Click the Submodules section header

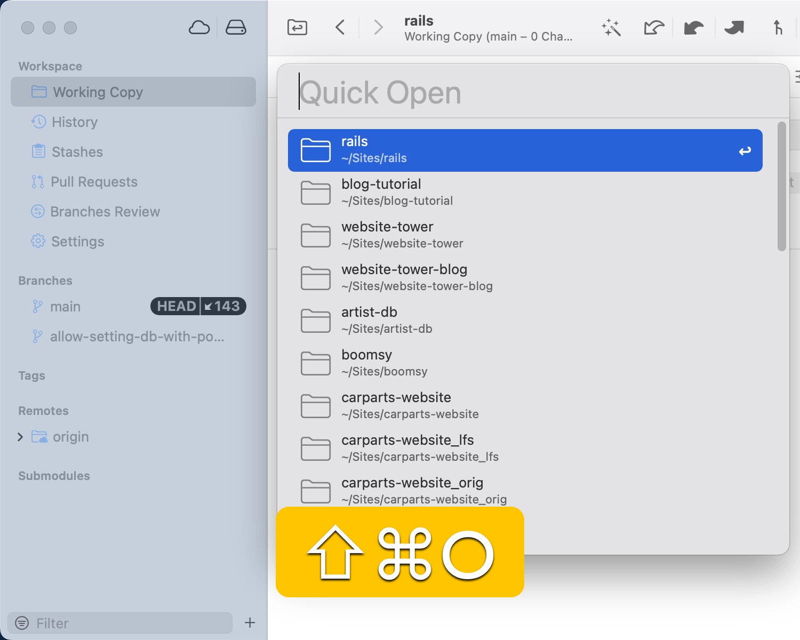pos(54,476)
